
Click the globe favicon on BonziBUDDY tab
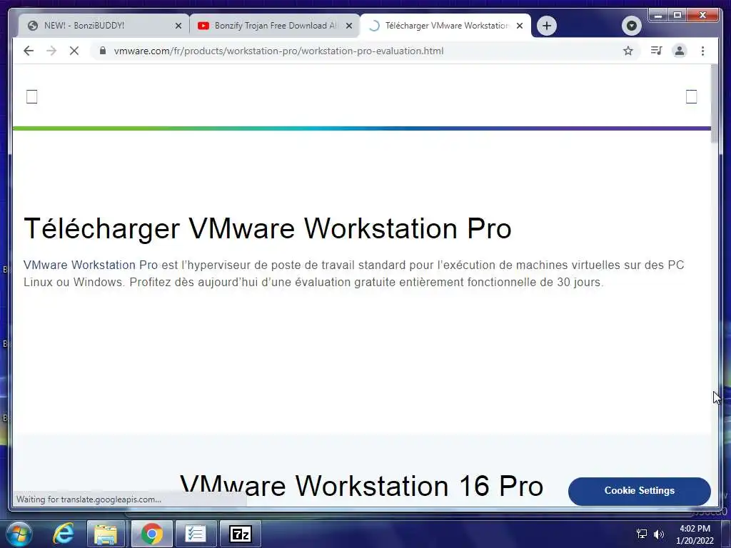coord(33,26)
